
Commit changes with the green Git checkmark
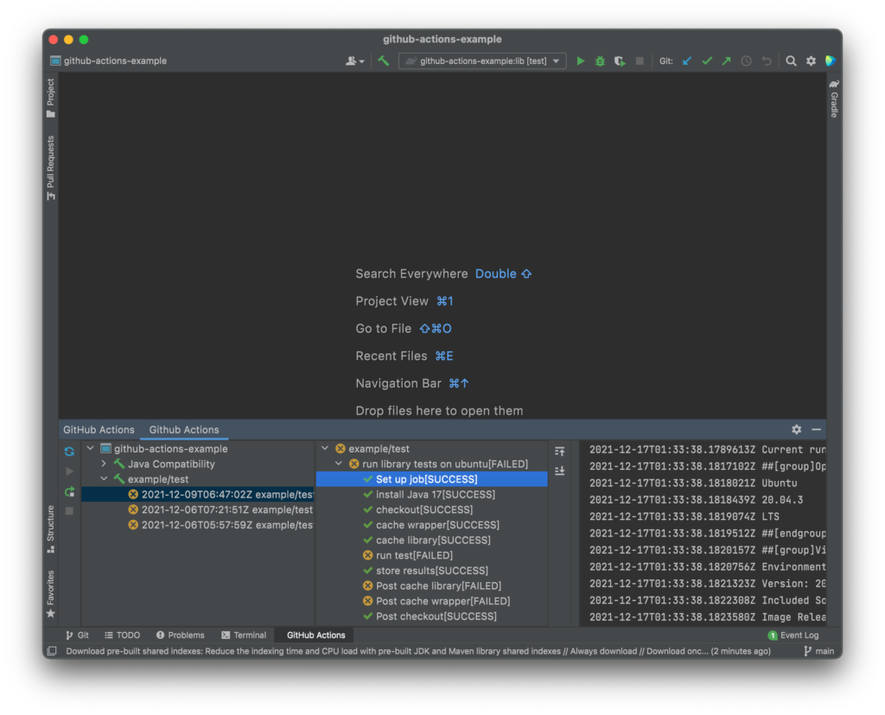pos(707,61)
